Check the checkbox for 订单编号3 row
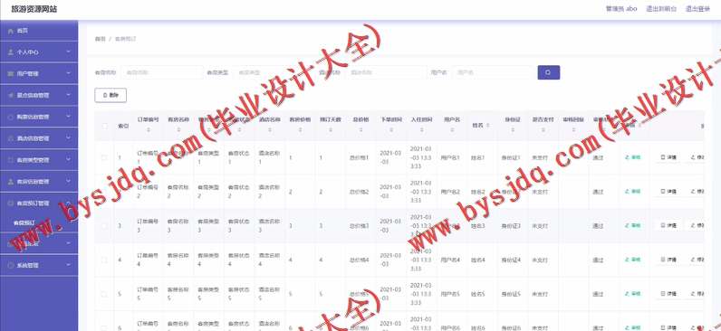This screenshot has height=331, width=721. (104, 225)
